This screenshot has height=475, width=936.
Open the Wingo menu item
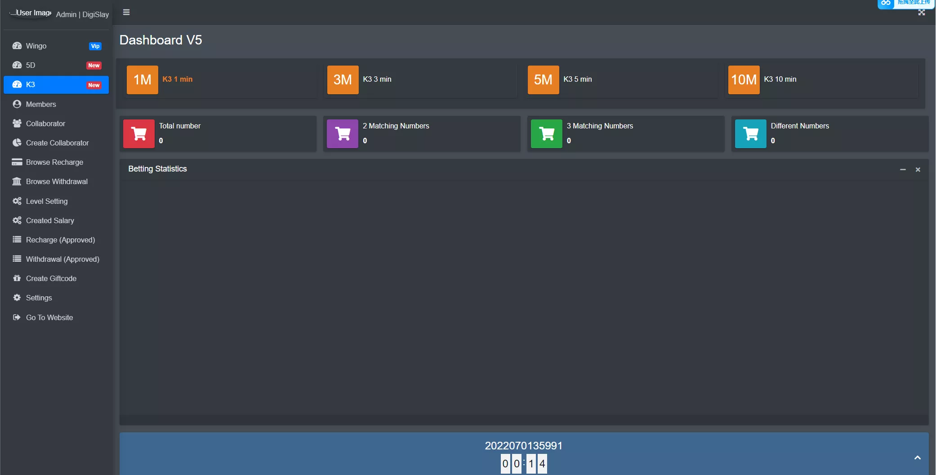(36, 46)
